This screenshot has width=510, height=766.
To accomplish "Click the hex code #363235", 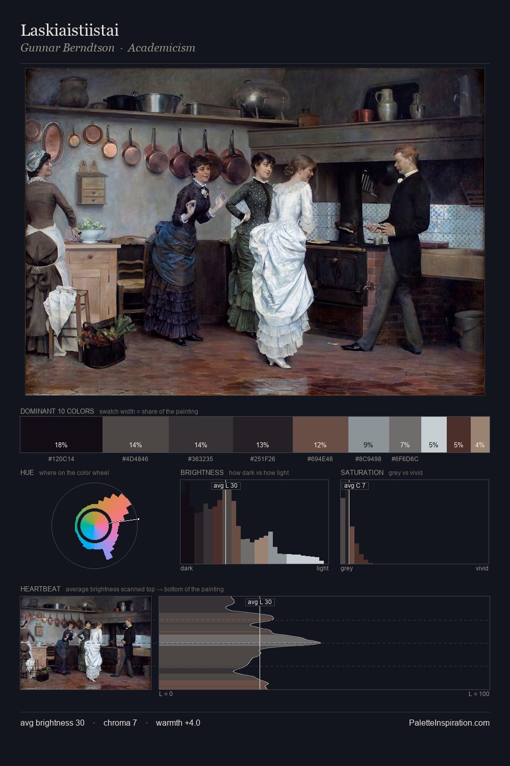I will coord(201,459).
